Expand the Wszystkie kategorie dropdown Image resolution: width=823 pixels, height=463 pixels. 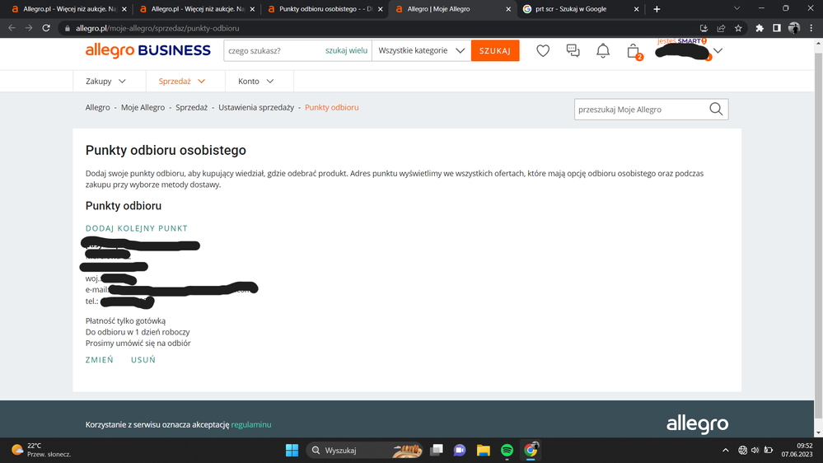pyautogui.click(x=421, y=50)
